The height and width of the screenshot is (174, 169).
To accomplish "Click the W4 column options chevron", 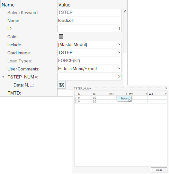I will pyautogui.click(x=166, y=94).
